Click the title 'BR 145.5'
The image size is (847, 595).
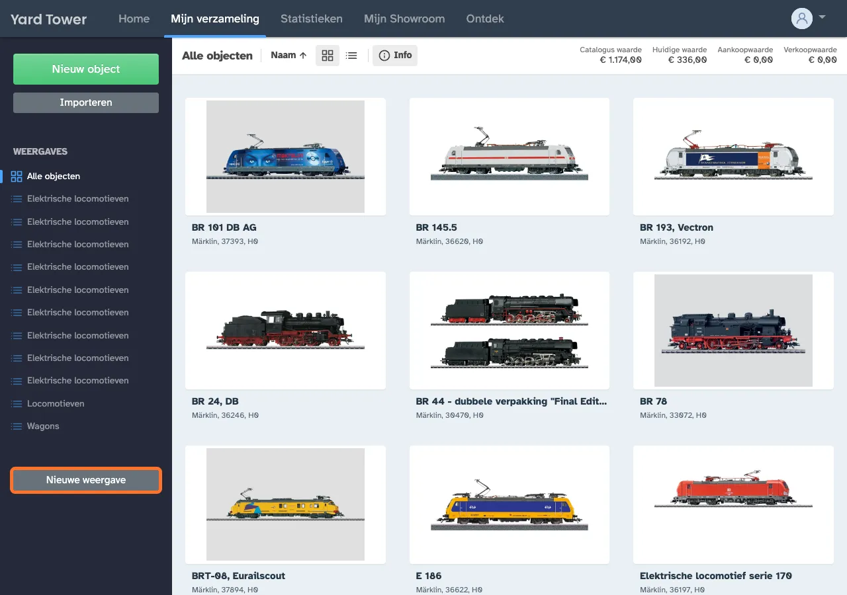436,227
